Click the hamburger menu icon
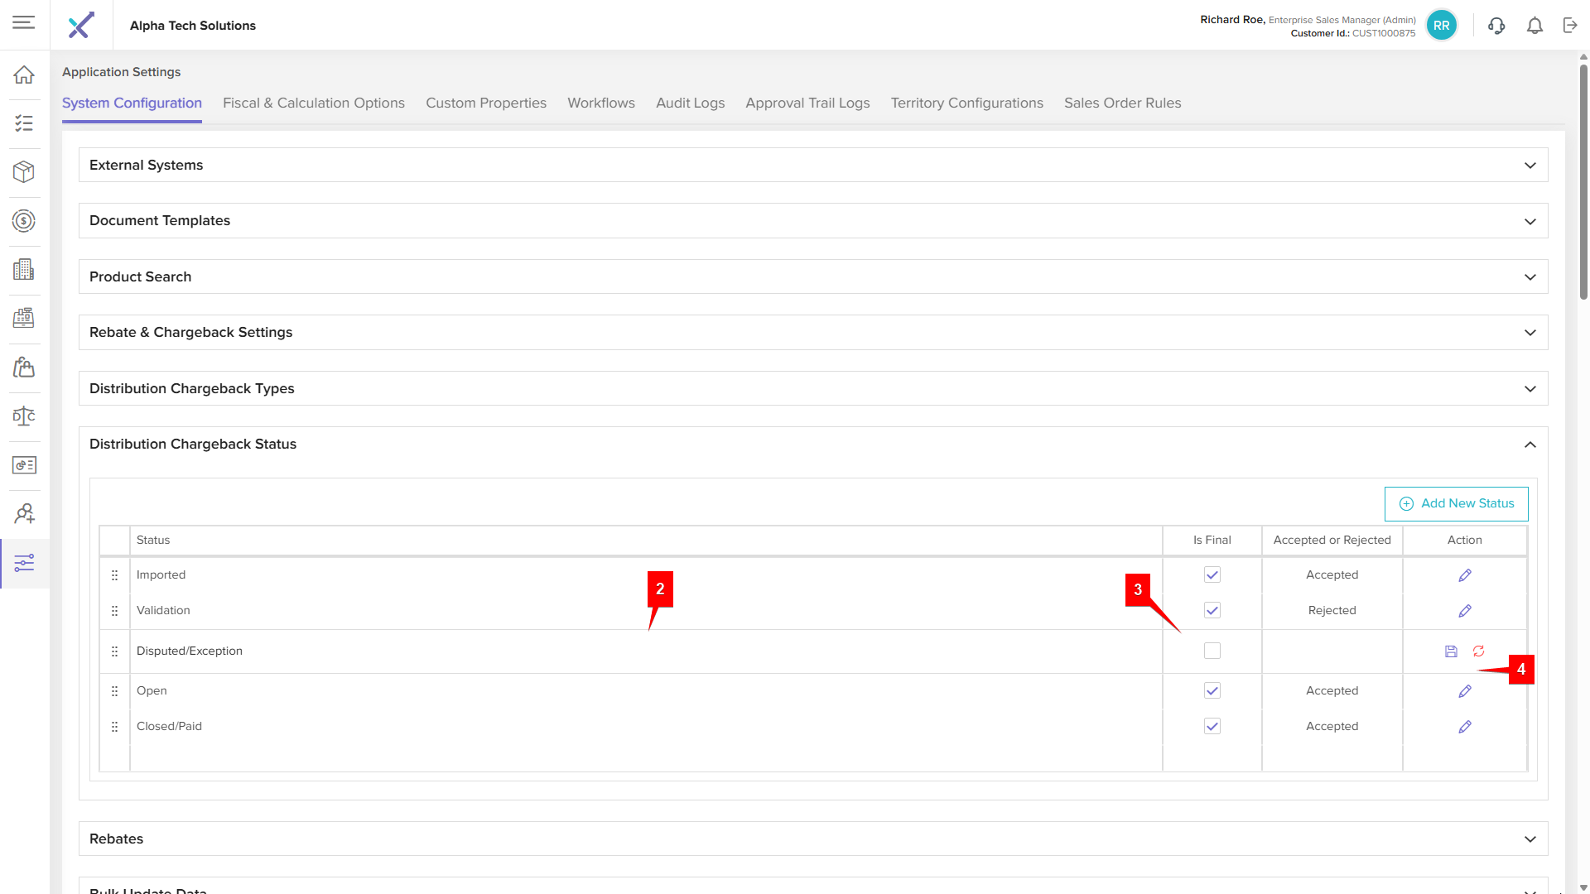The height and width of the screenshot is (894, 1590). pos(24,22)
